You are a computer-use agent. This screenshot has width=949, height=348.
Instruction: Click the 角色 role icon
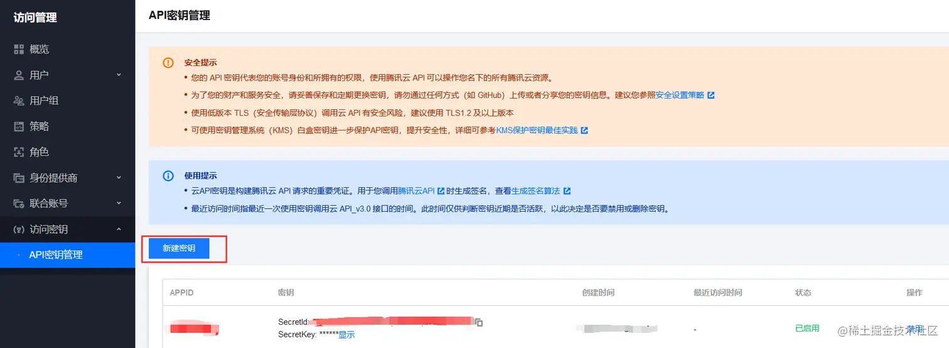point(19,152)
